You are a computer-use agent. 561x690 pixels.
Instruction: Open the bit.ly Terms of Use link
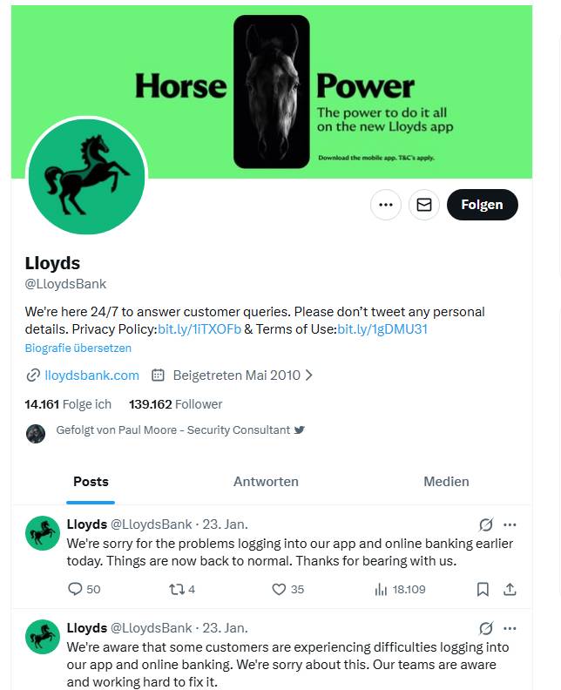pos(382,329)
